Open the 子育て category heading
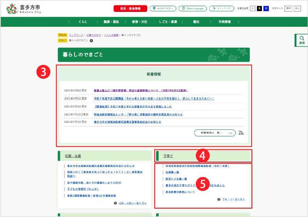Viewport: 308px width, 217px height. tap(168, 156)
